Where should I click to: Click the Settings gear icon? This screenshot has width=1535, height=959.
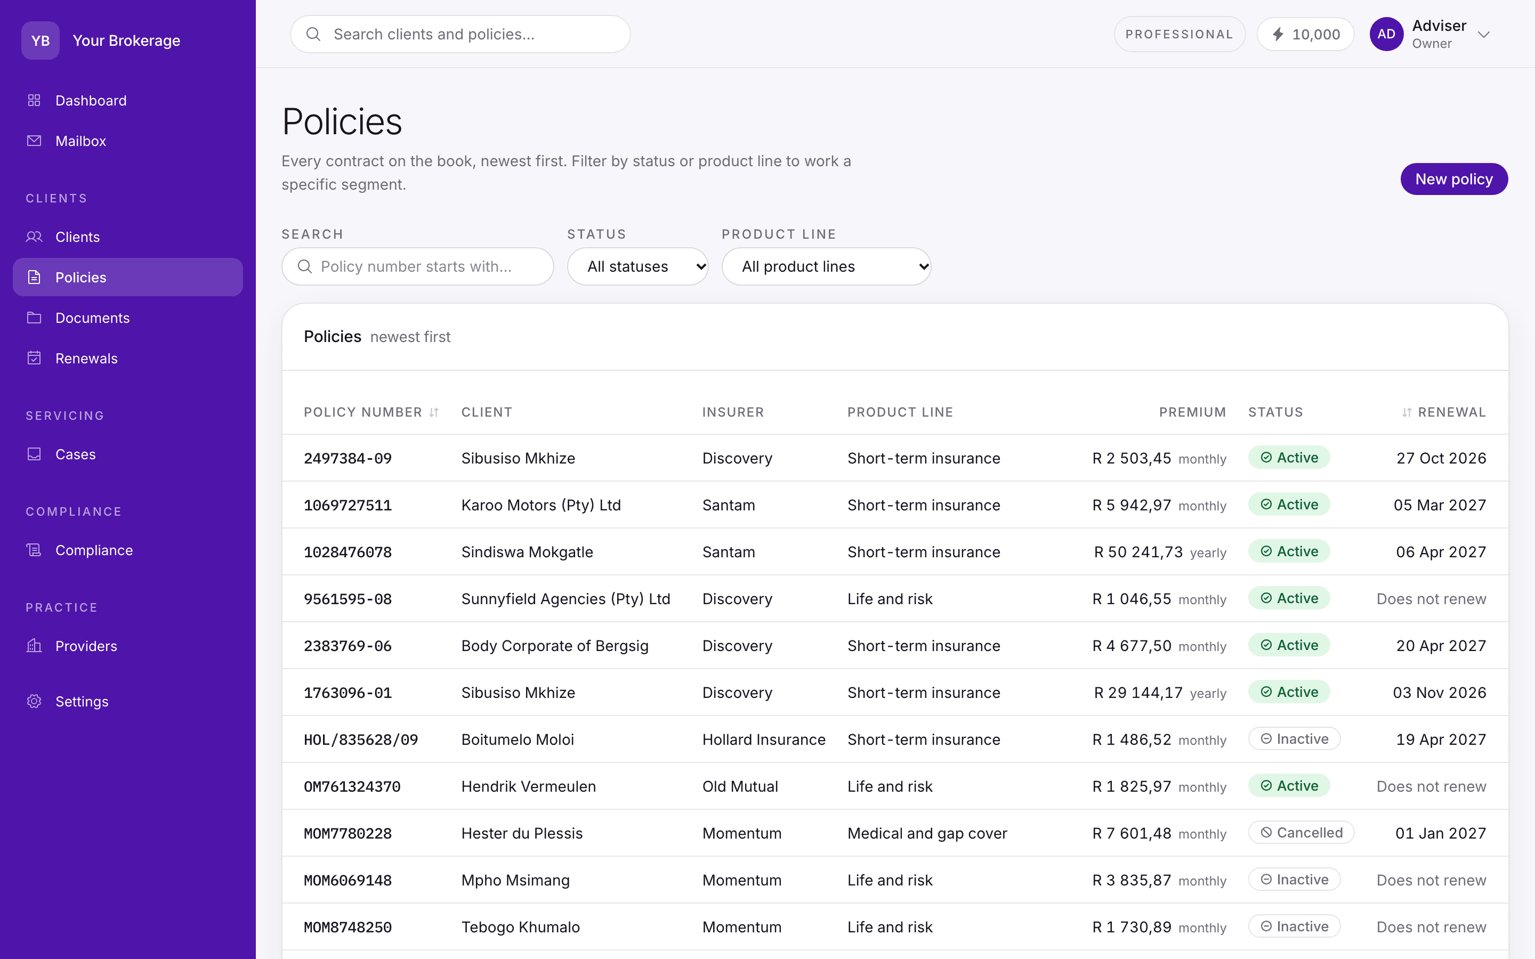[x=34, y=701]
